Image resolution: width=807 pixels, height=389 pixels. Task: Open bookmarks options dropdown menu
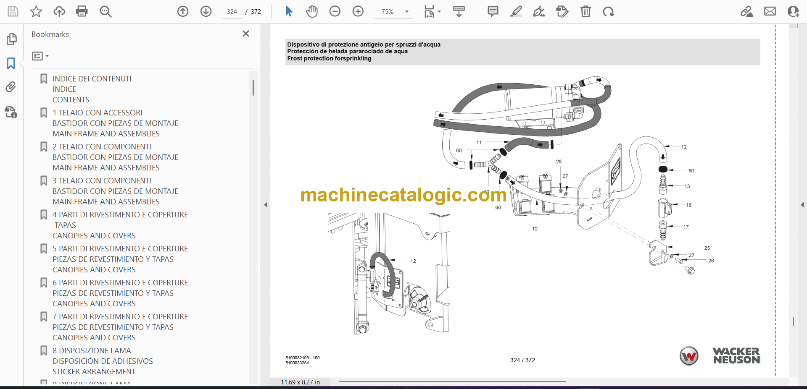tap(40, 56)
